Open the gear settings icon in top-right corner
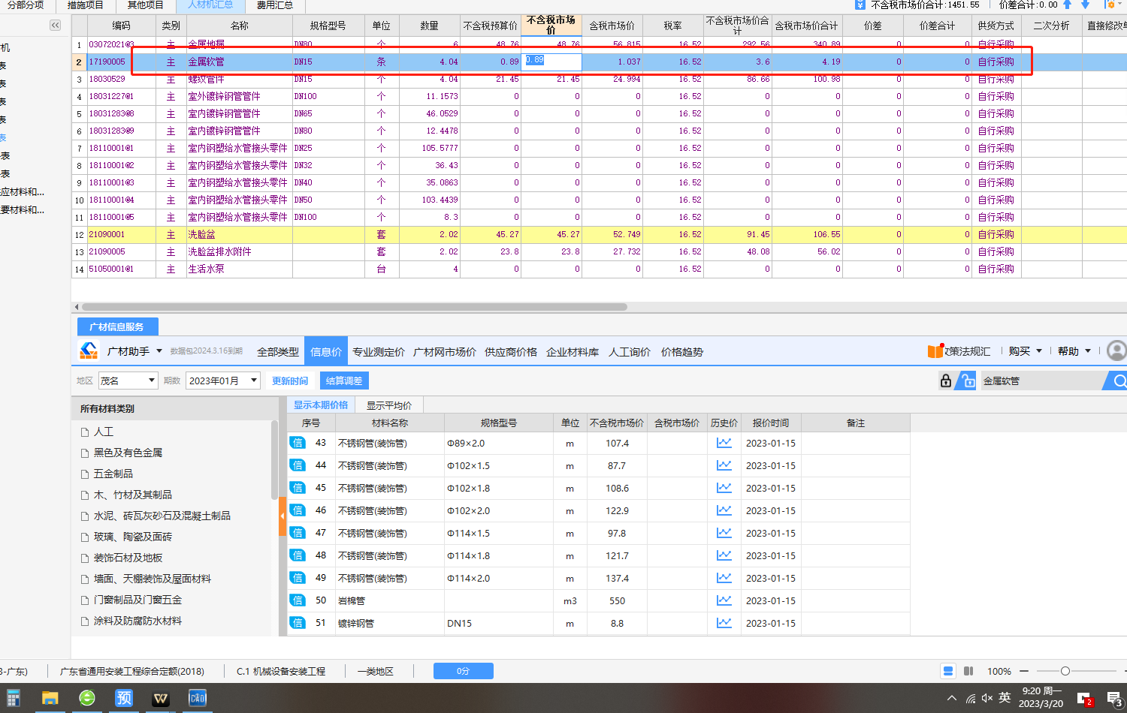The image size is (1127, 713). point(1110,5)
